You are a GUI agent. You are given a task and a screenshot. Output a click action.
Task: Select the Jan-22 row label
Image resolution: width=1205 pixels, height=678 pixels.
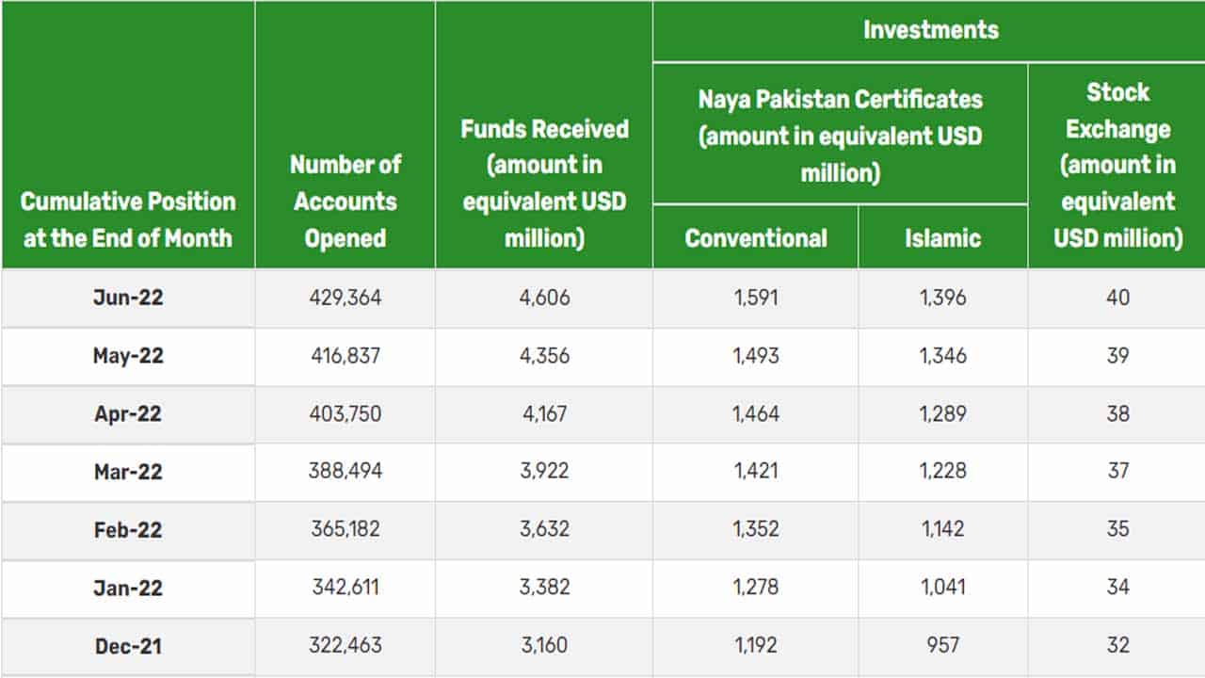tap(128, 589)
